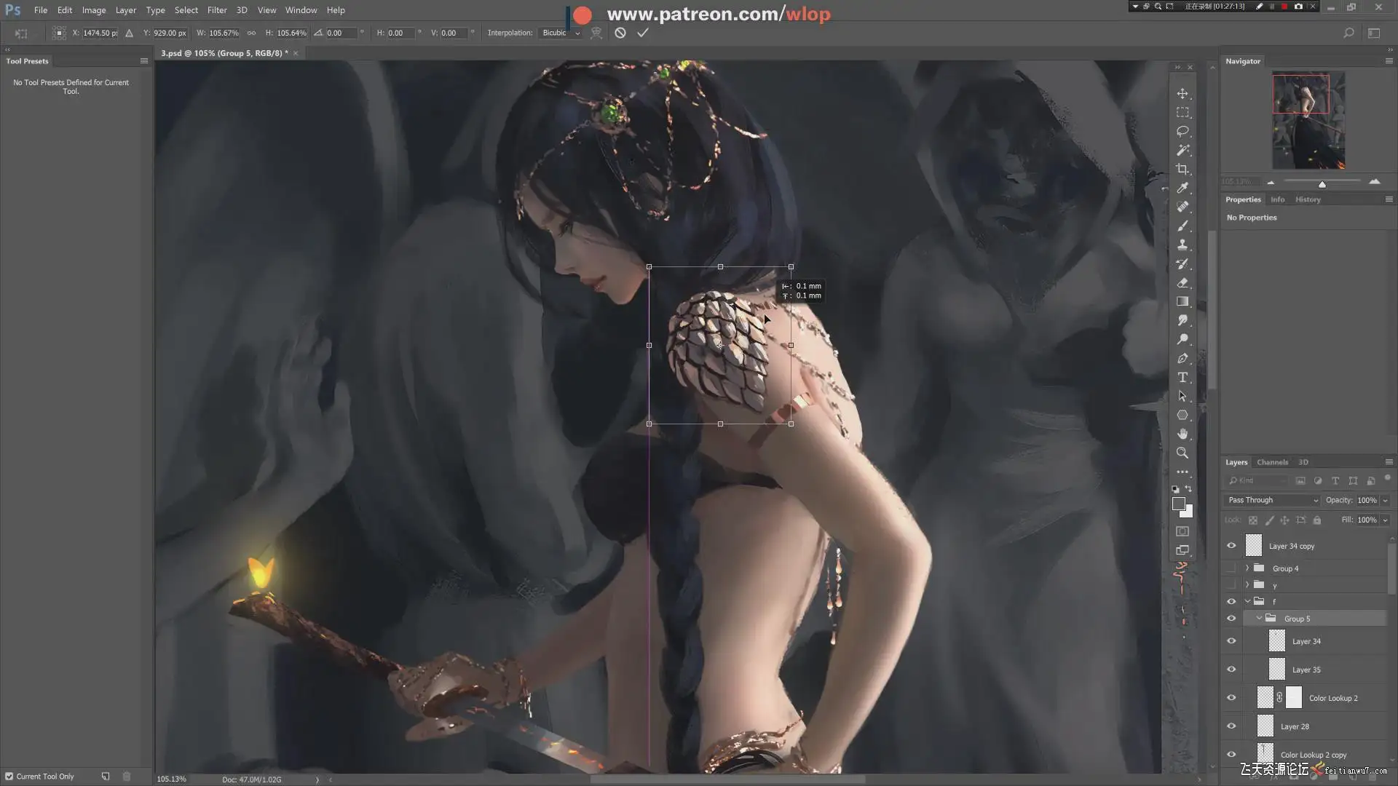Screen dimensions: 1398x786
Task: Commit the transform with the checkmark
Action: pyautogui.click(x=642, y=33)
